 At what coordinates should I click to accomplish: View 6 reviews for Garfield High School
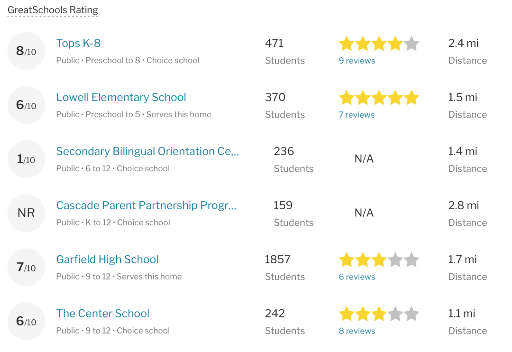click(357, 277)
